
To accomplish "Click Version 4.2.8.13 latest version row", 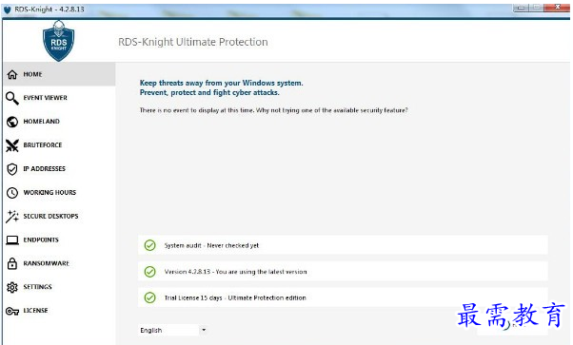I will coord(343,271).
